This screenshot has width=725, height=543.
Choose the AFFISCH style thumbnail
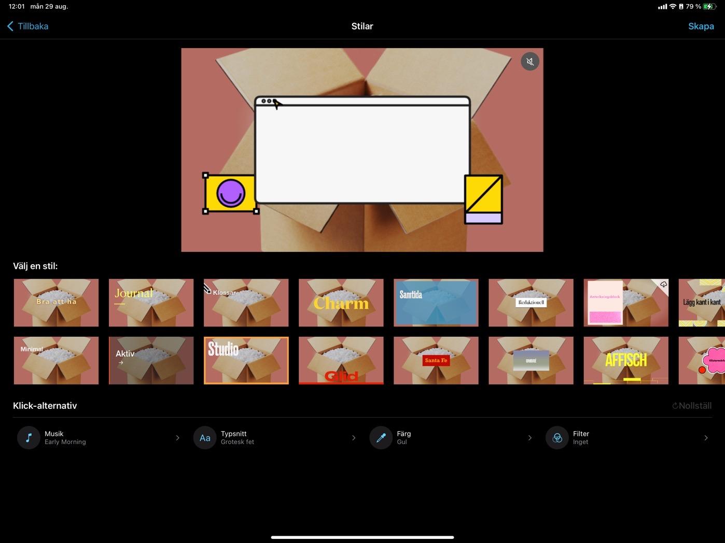point(626,361)
